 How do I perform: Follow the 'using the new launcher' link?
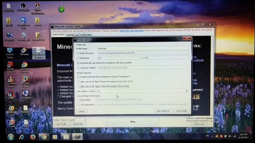point(131,31)
